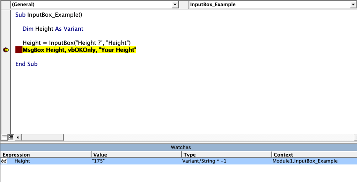
Task: Click the yellow execution pointer arrow
Action: coord(6,50)
